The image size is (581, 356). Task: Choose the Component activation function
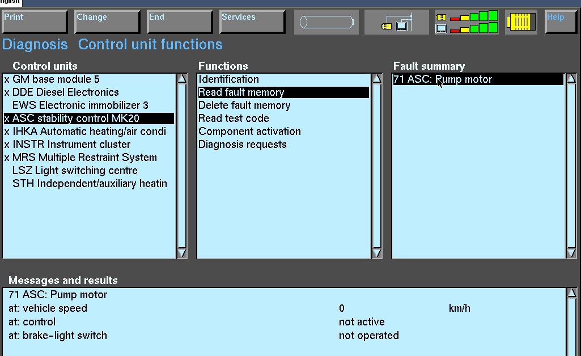249,132
